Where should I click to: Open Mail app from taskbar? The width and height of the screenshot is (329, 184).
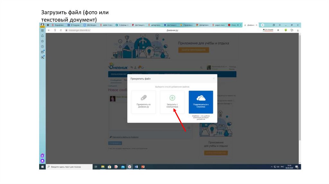coord(123,167)
